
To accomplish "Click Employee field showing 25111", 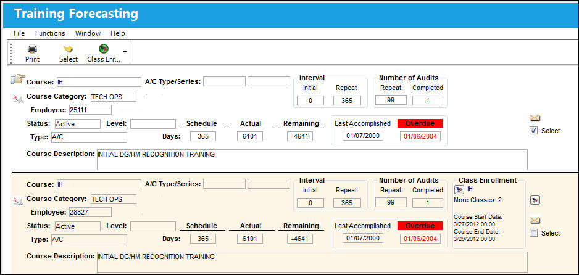I will [90, 110].
